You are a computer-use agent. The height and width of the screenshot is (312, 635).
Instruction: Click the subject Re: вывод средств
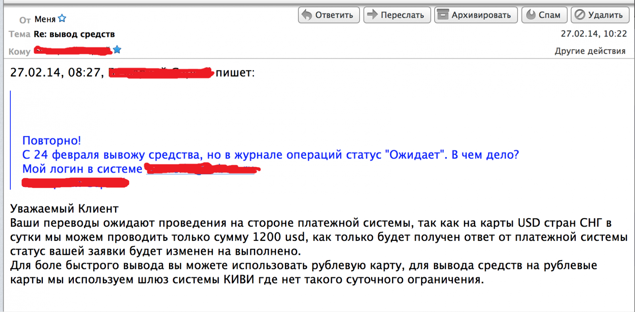point(74,34)
